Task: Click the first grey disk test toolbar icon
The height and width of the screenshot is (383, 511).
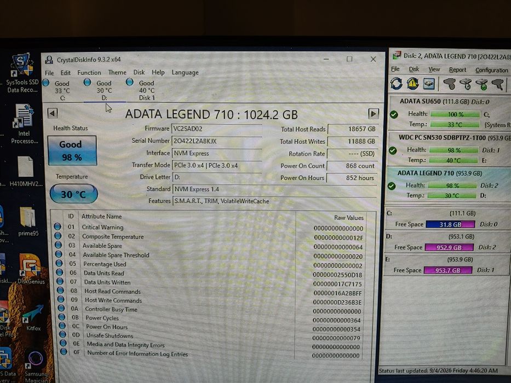Action: (450, 84)
